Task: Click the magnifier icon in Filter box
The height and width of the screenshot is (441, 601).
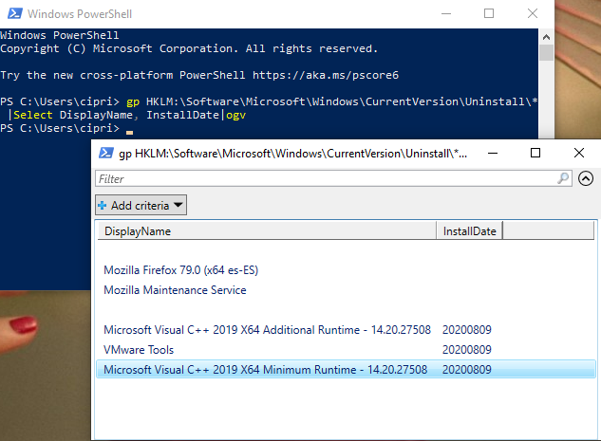Action: [563, 178]
